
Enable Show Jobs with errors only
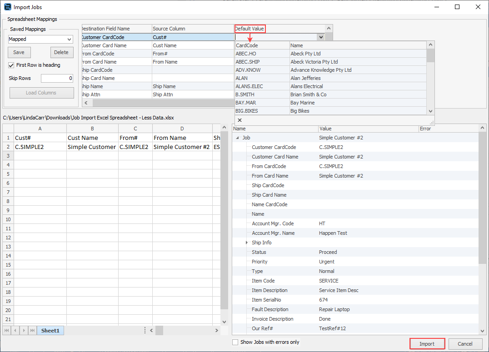pyautogui.click(x=235, y=342)
